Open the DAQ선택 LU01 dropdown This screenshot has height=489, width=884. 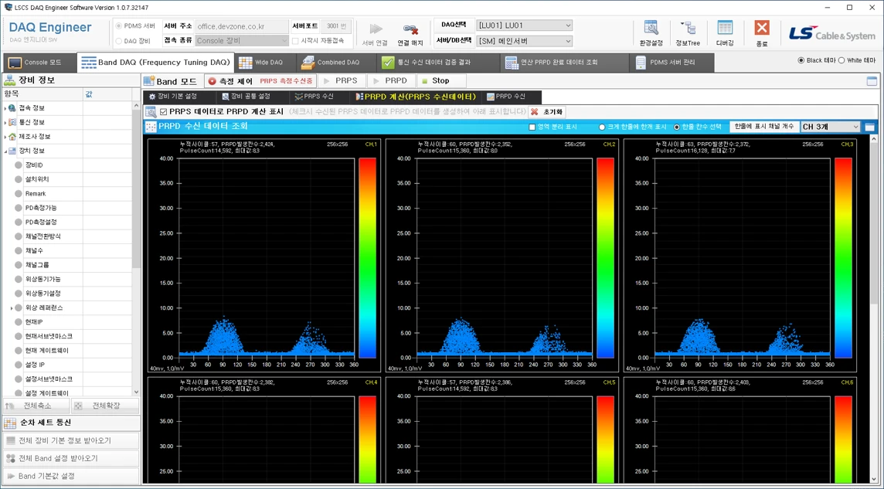click(x=525, y=25)
